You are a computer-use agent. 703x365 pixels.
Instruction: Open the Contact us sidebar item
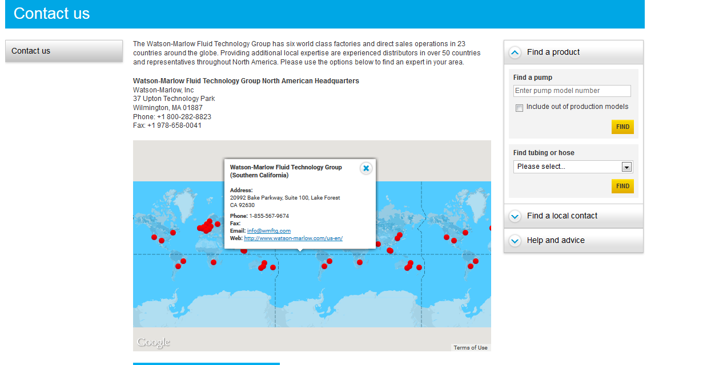[x=64, y=51]
